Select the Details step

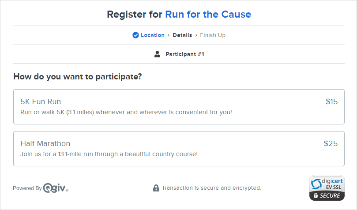click(182, 35)
